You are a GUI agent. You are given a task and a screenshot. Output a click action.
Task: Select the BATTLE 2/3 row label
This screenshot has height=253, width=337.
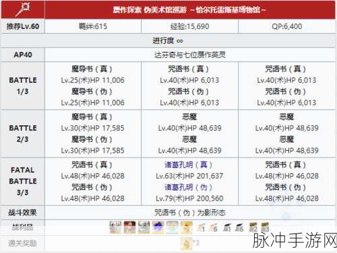coord(23,134)
